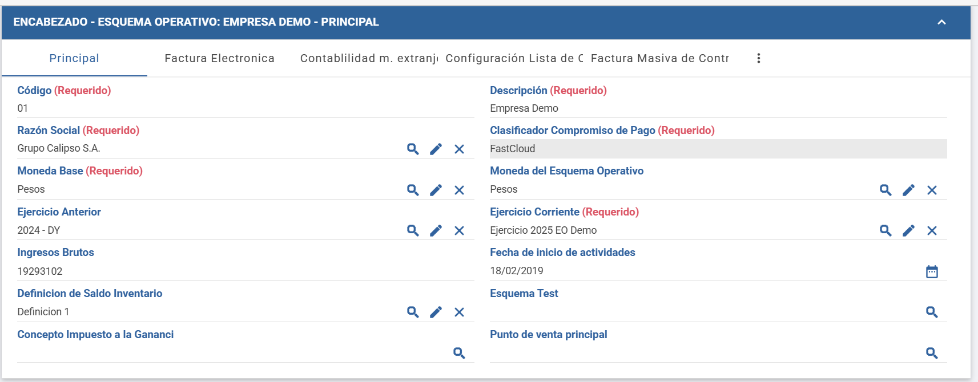Search Esquema Test lookup
The image size is (978, 382).
coord(932,312)
